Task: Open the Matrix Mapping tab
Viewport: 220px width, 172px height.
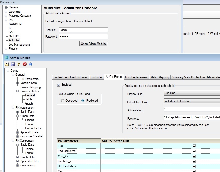Action: point(160,77)
